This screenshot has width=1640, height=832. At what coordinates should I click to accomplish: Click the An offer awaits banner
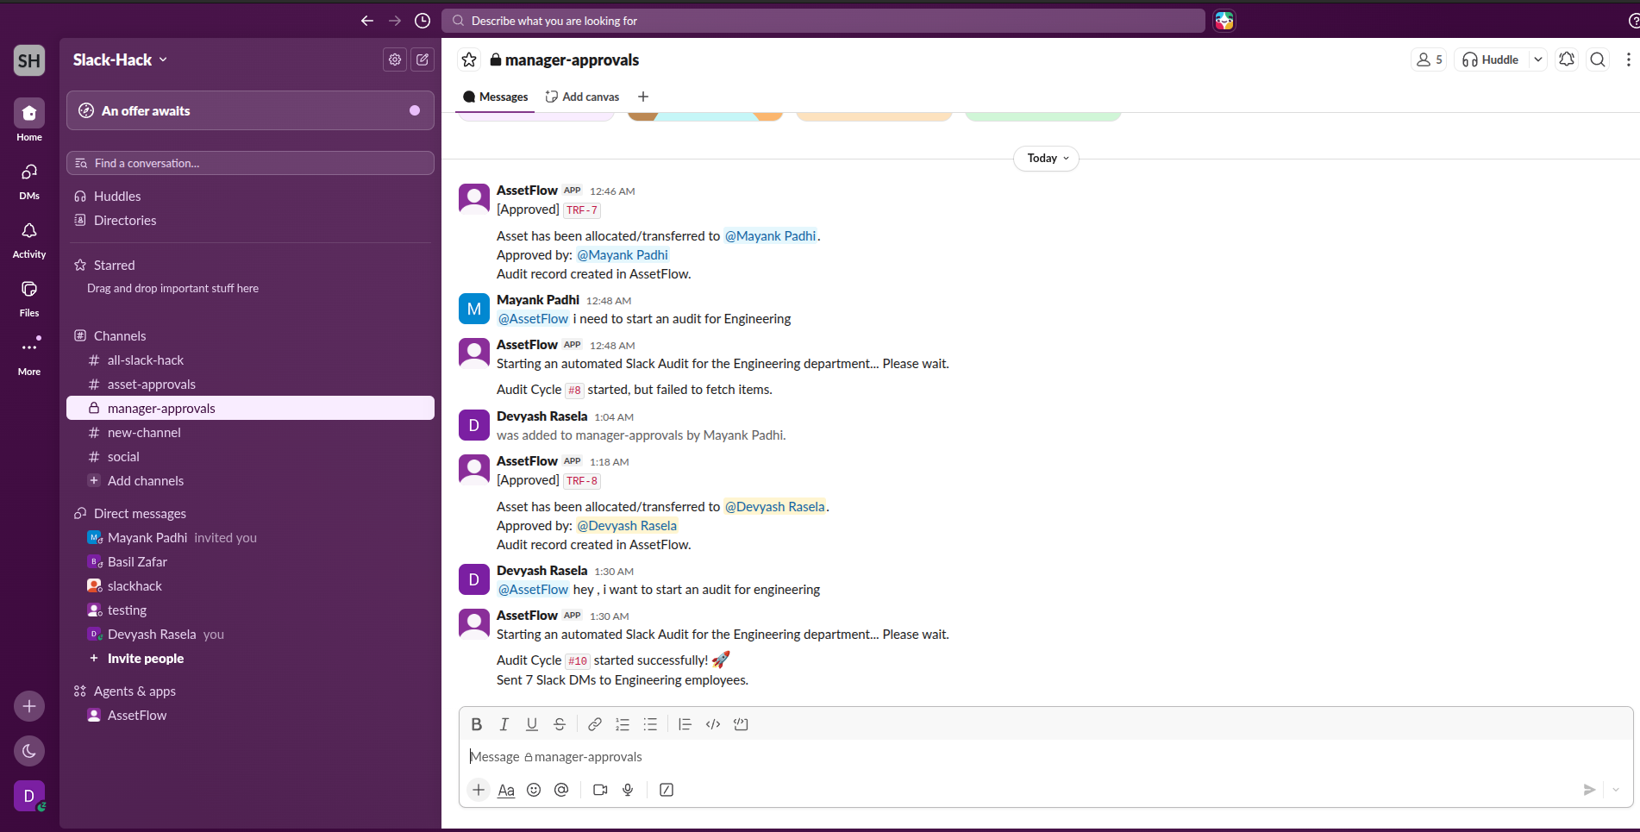point(250,110)
